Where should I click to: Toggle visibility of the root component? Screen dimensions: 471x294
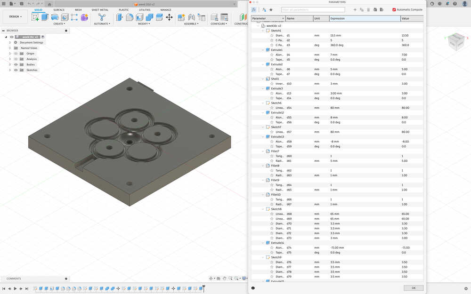pyautogui.click(x=12, y=37)
